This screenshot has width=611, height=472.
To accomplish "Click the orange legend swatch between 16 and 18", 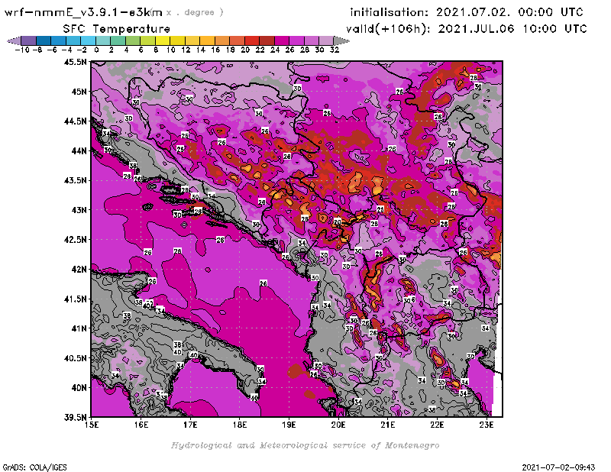I will pos(222,40).
